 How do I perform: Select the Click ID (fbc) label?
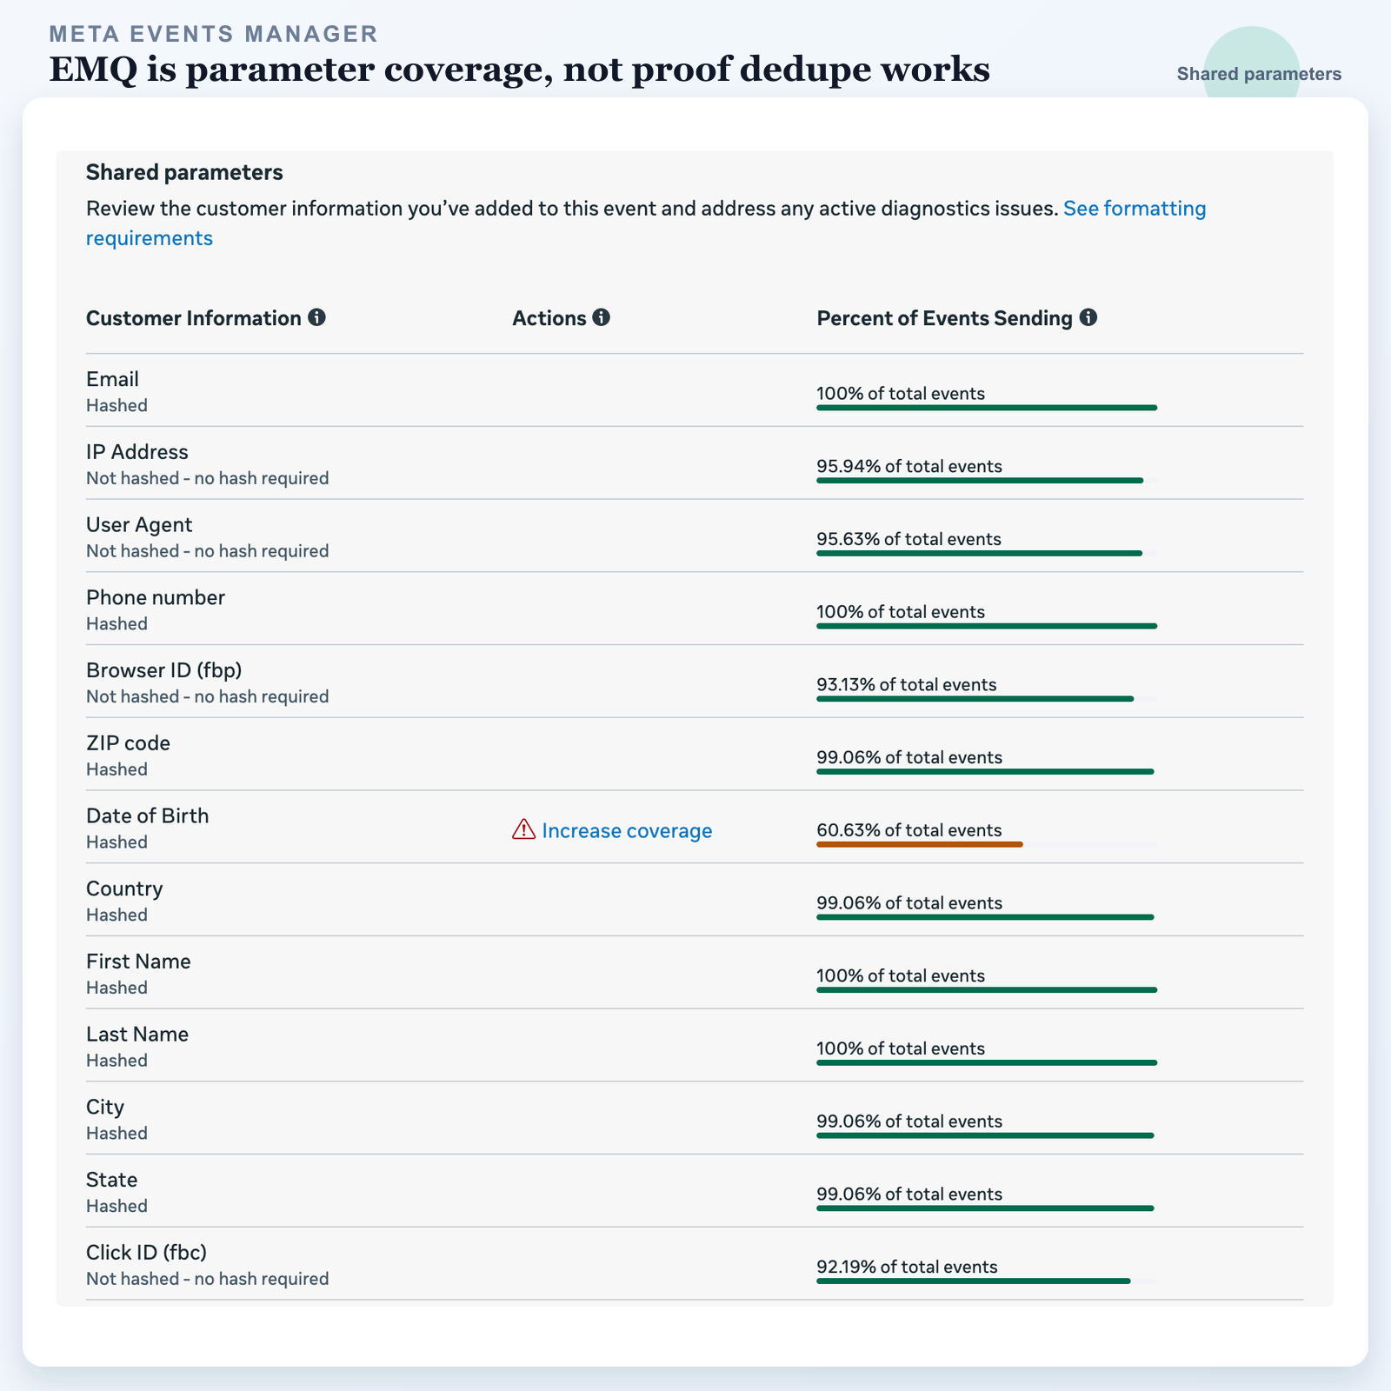(147, 1253)
